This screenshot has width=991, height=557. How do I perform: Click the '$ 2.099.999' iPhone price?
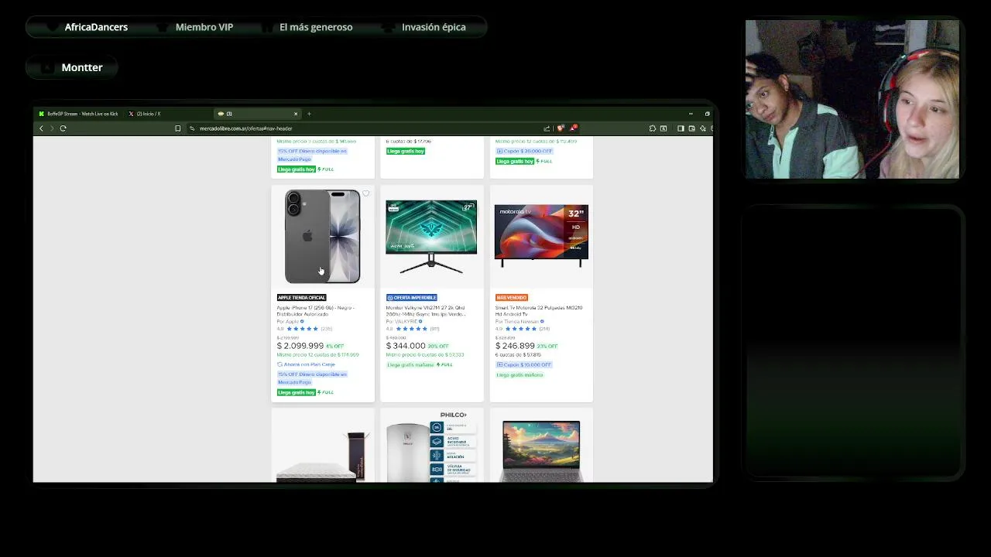(x=300, y=346)
